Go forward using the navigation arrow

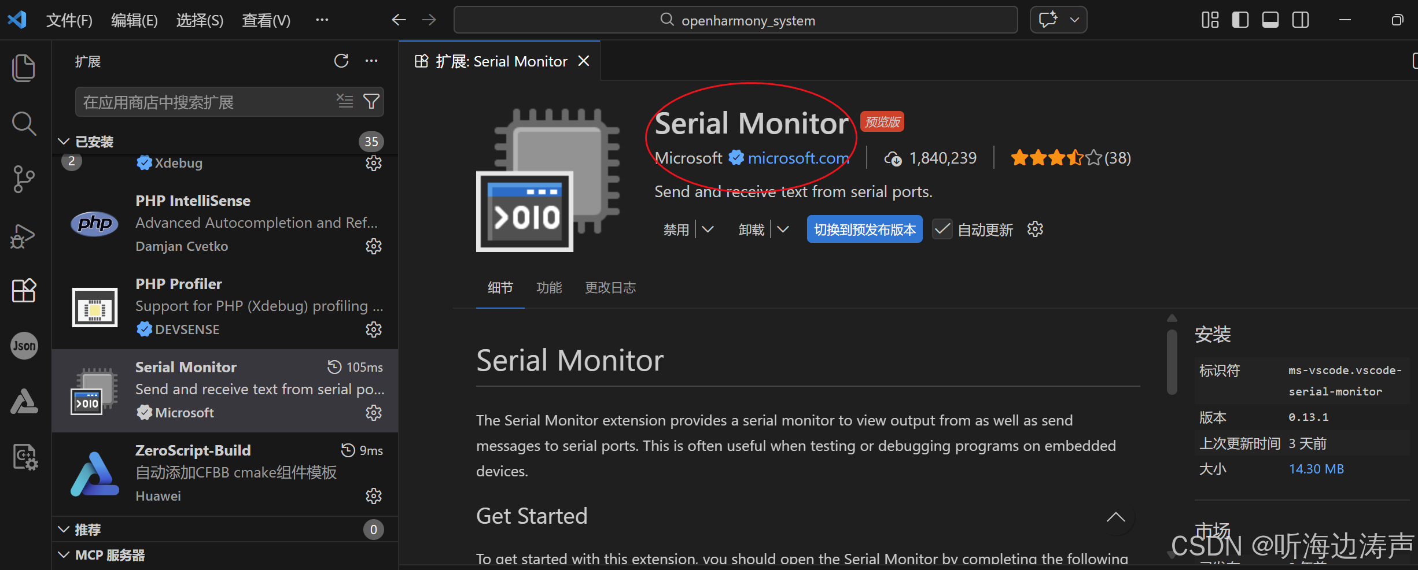pyautogui.click(x=429, y=20)
